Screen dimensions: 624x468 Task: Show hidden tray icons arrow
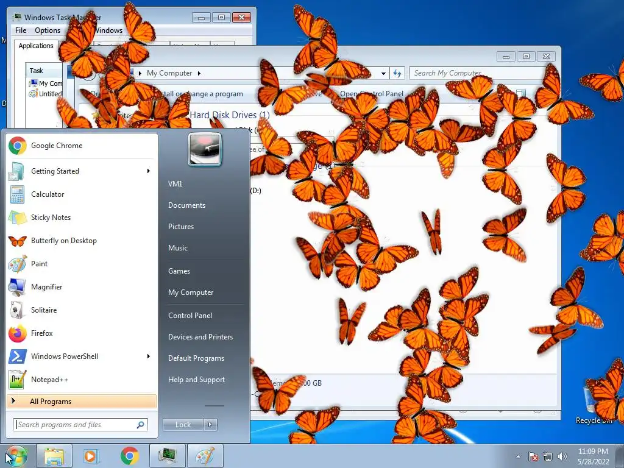[x=518, y=457]
